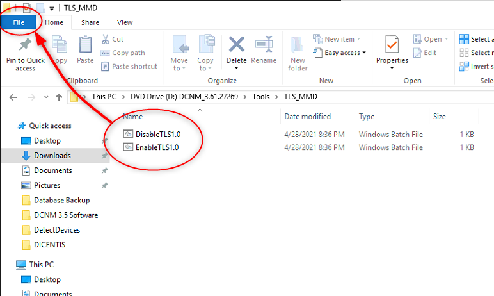
Task: Click the Properties checkmark icon
Action: coord(392,44)
